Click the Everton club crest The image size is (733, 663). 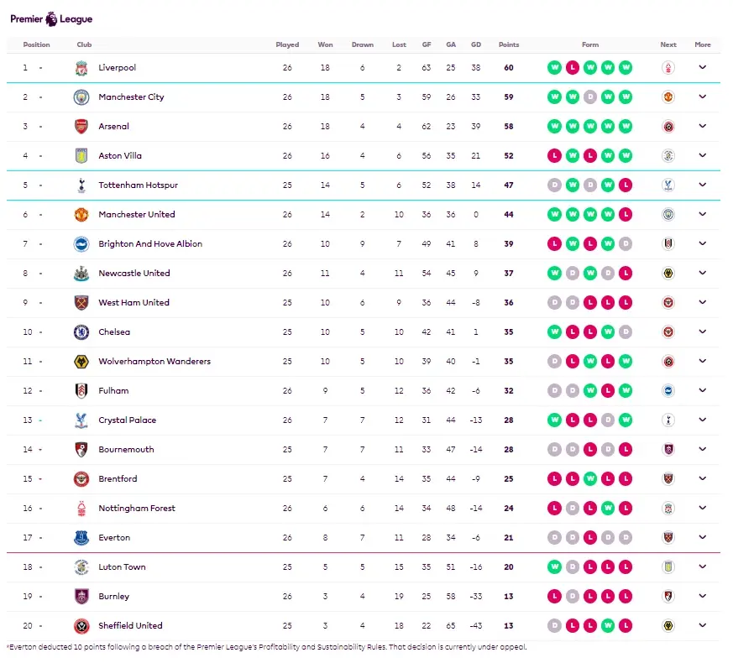(x=81, y=538)
